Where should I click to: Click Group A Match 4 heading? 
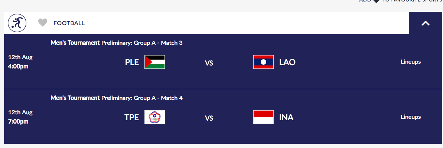pos(116,98)
